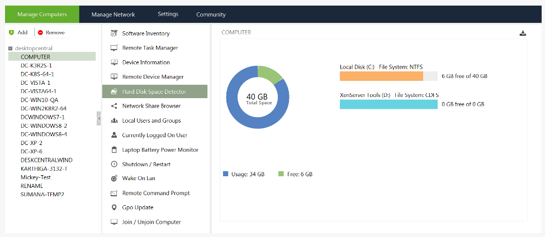Select computer DC-WIN2K8R2-64
This screenshot has height=237, width=545.
[44, 109]
